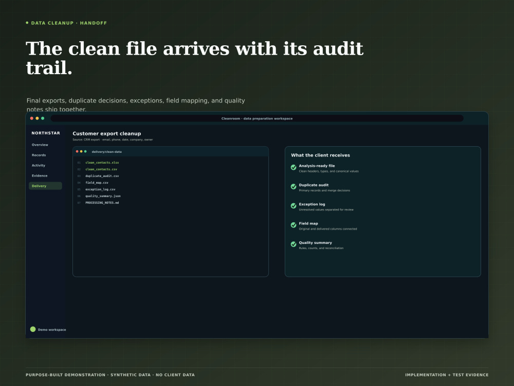Click the checkmark icon beside Field map
This screenshot has height=386, width=514.
click(x=293, y=225)
